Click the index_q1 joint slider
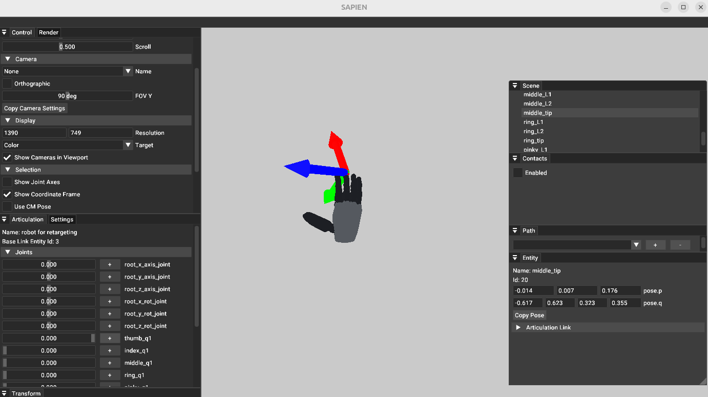Viewport: 708px width, 397px height. click(49, 350)
